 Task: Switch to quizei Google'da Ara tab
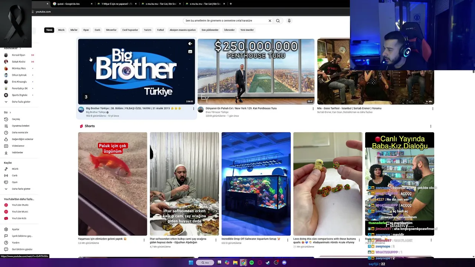71,4
